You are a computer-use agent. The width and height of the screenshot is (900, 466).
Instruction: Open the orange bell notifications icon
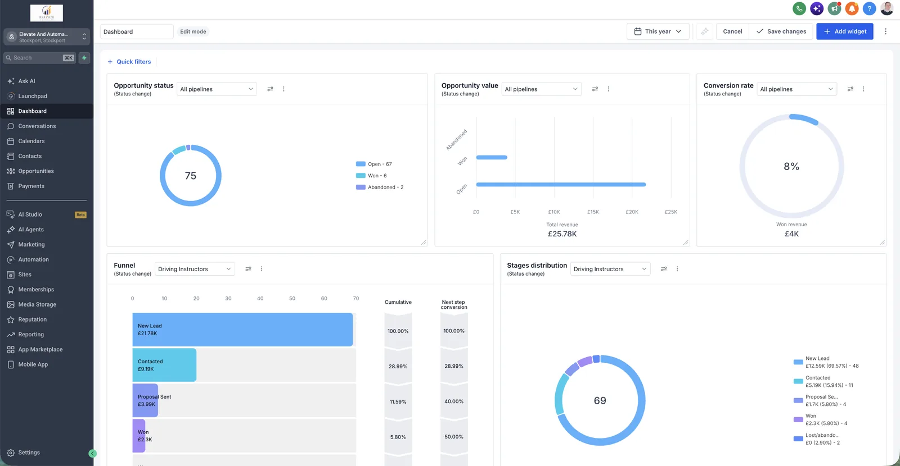tap(852, 8)
